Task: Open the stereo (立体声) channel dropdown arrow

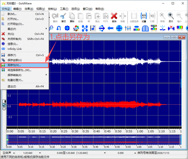Action: click(x=14, y=153)
